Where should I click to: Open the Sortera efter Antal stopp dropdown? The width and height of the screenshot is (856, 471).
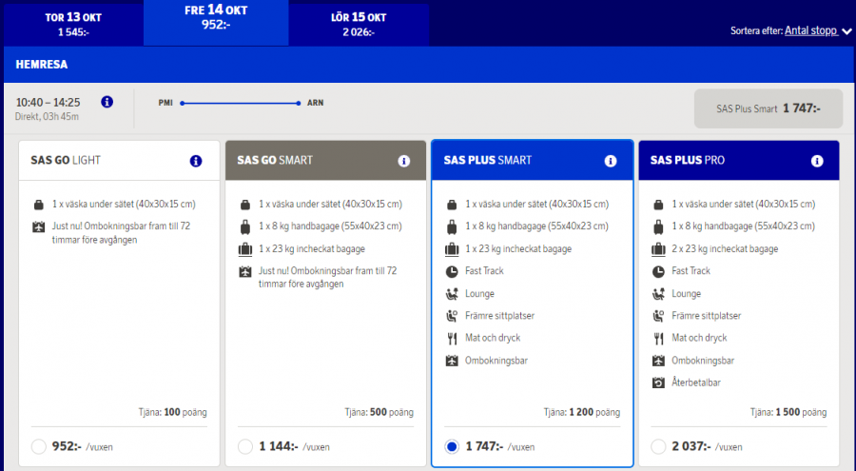pos(810,30)
